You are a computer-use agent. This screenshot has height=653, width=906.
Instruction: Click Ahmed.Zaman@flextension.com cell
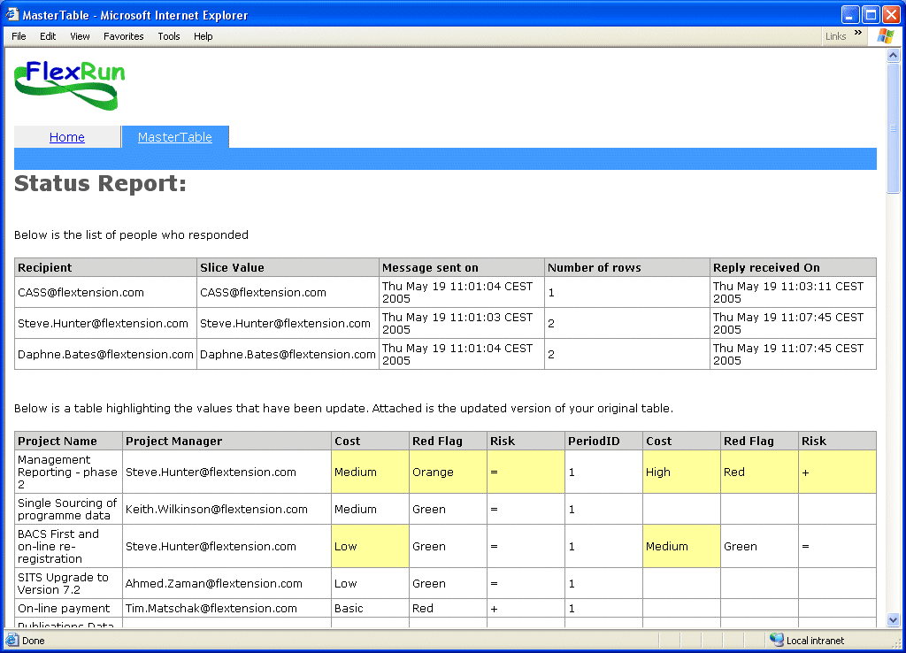click(x=227, y=584)
